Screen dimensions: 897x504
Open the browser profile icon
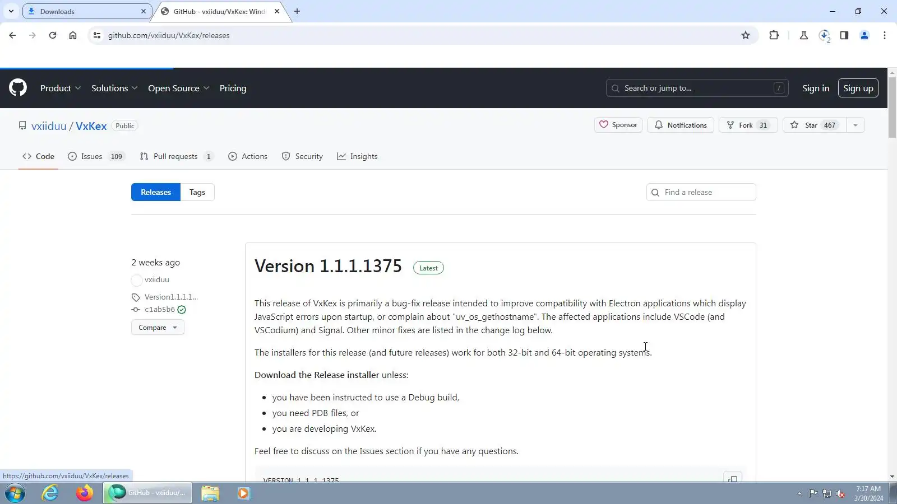click(x=864, y=35)
